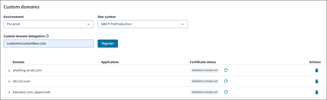Click the Domain column header
The height and width of the screenshot is (100, 327).
pyautogui.click(x=19, y=62)
